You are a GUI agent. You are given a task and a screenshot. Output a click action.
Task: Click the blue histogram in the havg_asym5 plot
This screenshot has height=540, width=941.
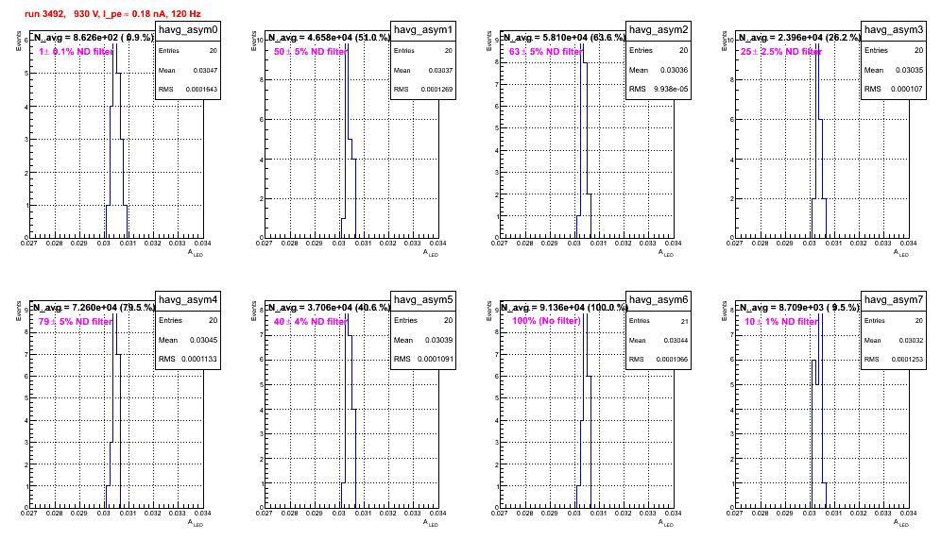coord(349,411)
